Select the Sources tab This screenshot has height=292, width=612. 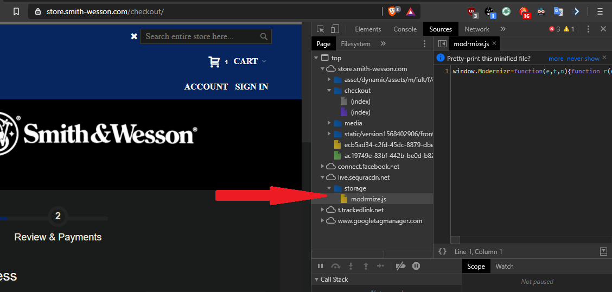point(440,29)
